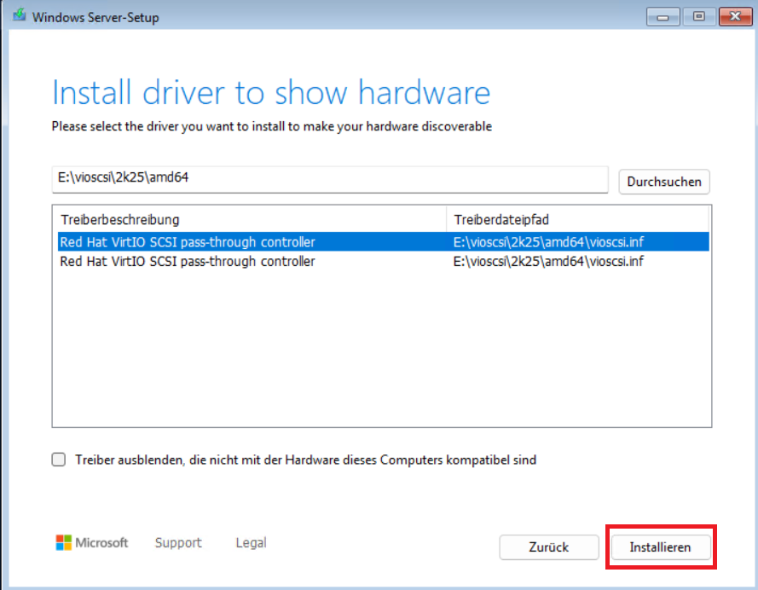Click the first row's vioscsi.inf file path
758x590 pixels.
point(548,242)
